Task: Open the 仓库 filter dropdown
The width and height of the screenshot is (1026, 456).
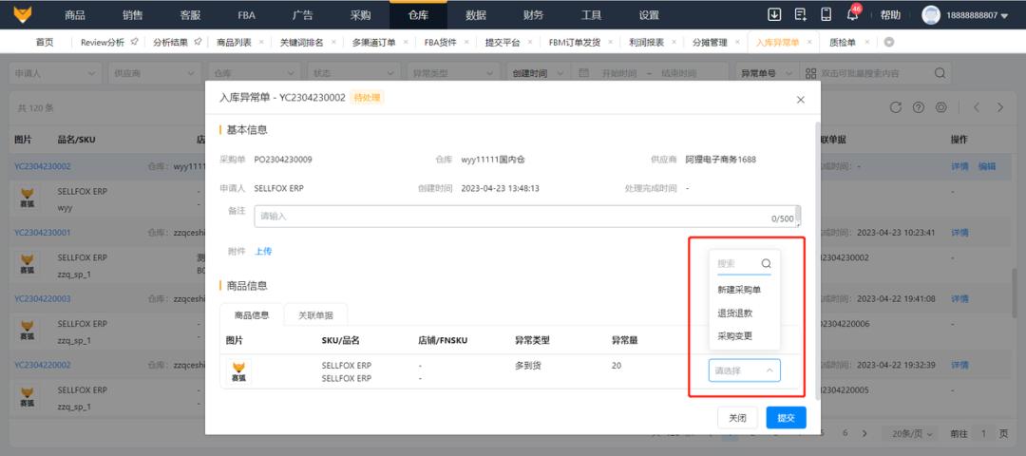Action: tap(254, 73)
